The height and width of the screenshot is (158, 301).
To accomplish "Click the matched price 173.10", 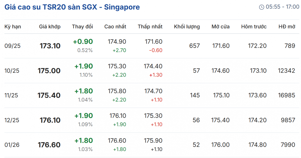I will tap(50, 46).
